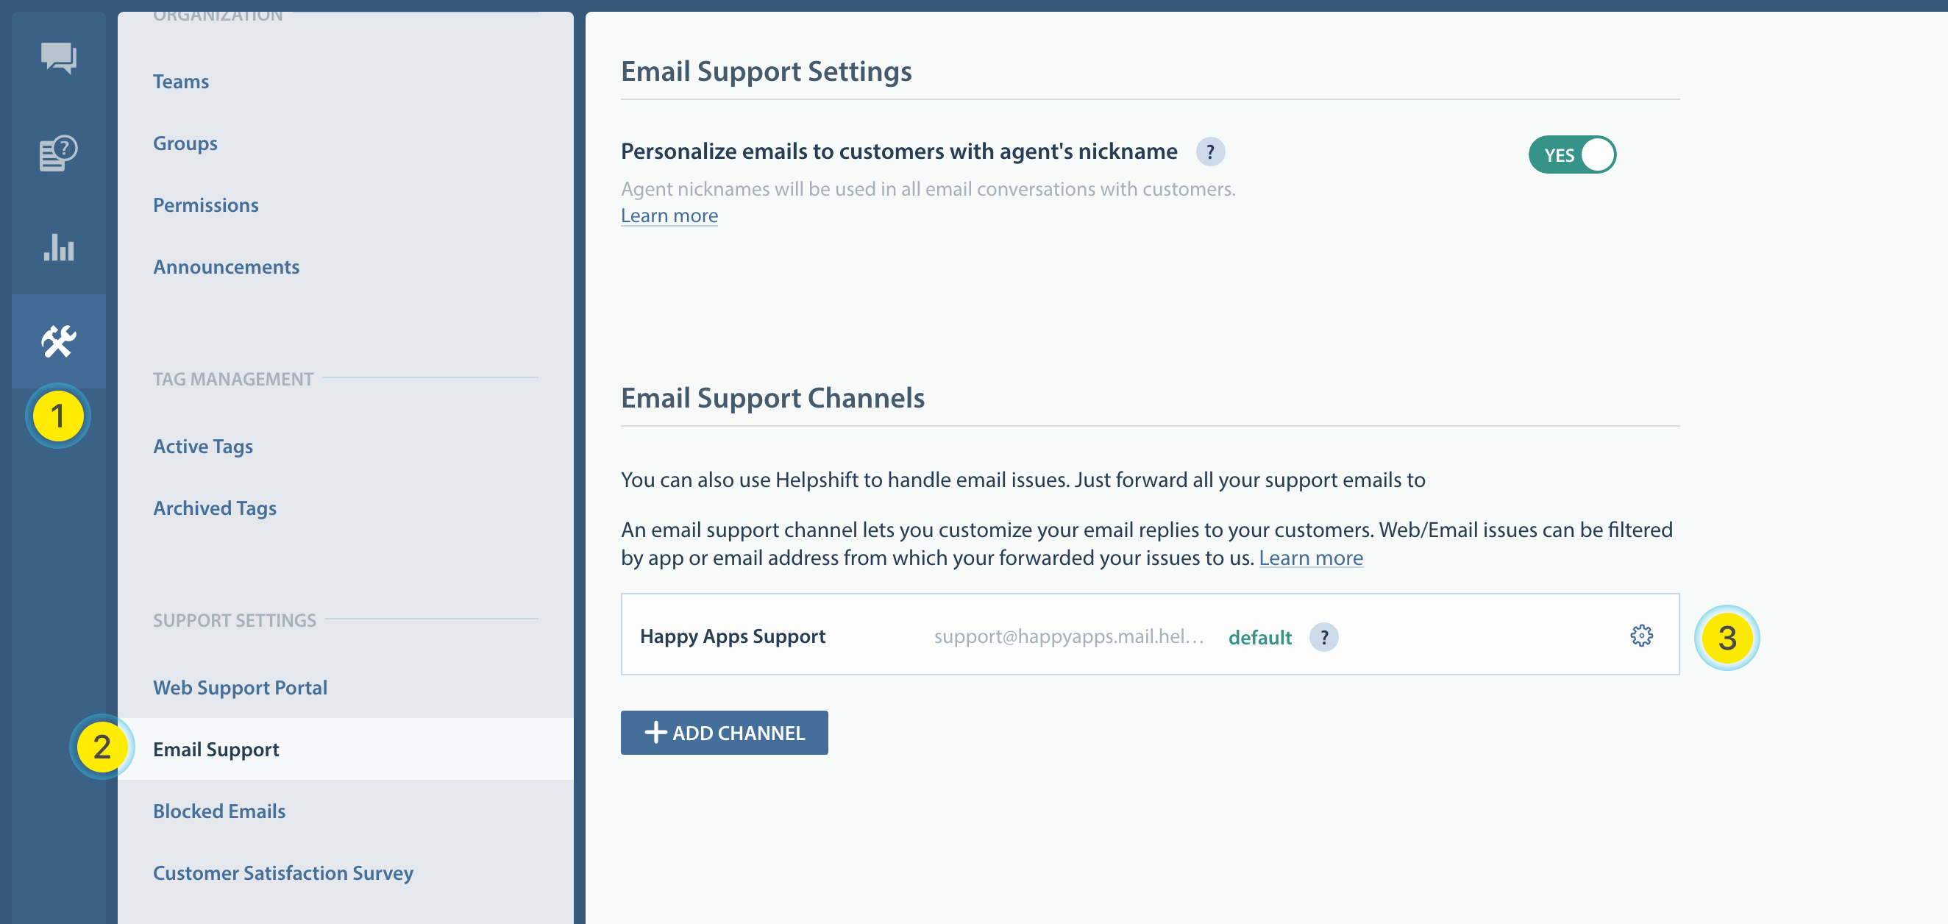Open Learn more link under agent nicknames

click(x=669, y=216)
